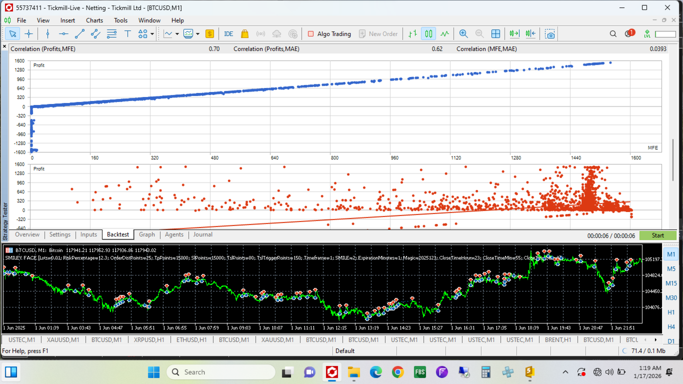Image resolution: width=683 pixels, height=384 pixels.
Task: Expand the objects shapes dropdown arrow
Action: tap(152, 34)
